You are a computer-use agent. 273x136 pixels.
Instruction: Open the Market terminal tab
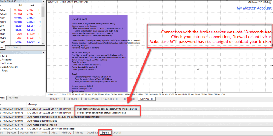(79, 133)
